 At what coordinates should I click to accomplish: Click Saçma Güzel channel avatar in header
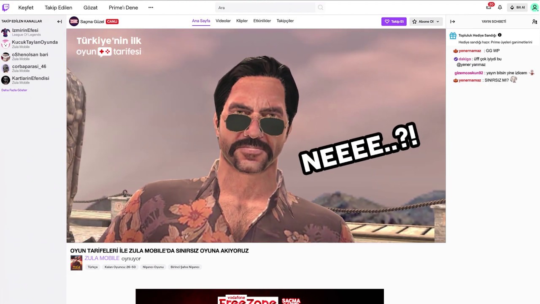(x=74, y=22)
